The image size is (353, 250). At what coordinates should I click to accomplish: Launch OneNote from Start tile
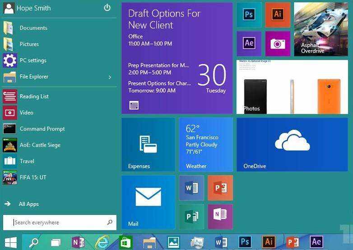pos(220,217)
